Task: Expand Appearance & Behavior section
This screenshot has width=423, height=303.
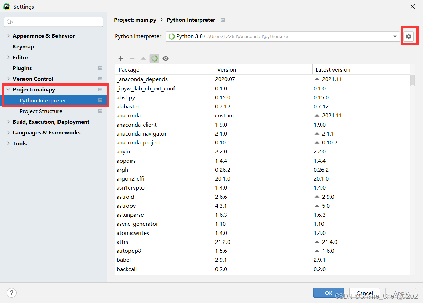Action: click(8, 36)
